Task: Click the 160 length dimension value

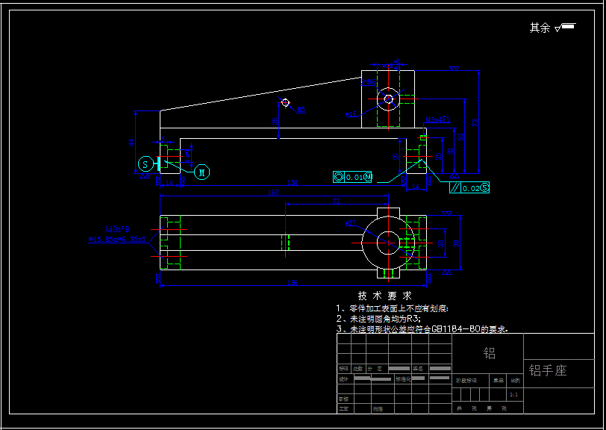Action: tap(273, 192)
